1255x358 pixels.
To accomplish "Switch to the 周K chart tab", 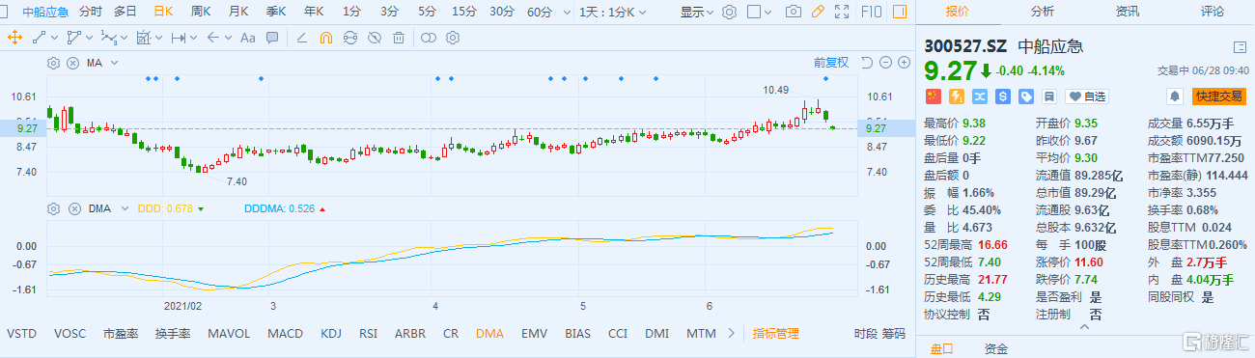I will point(201,12).
